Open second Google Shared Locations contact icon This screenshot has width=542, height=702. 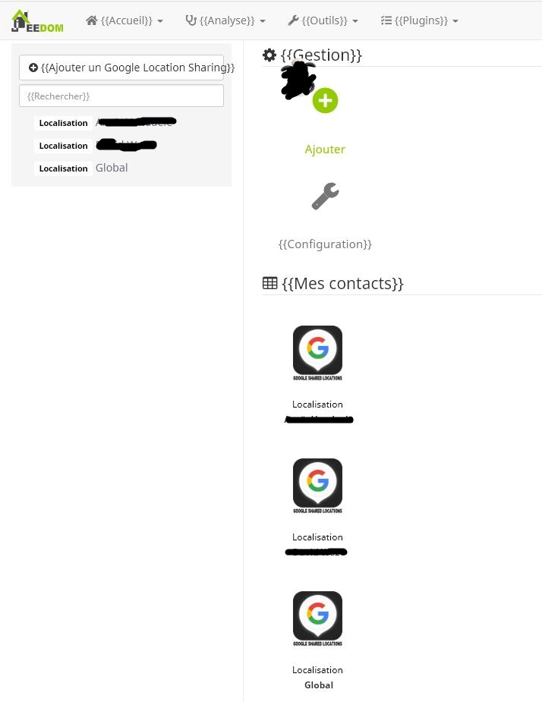click(317, 486)
